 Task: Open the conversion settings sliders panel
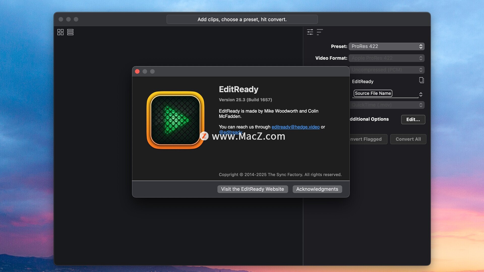pyautogui.click(x=310, y=32)
